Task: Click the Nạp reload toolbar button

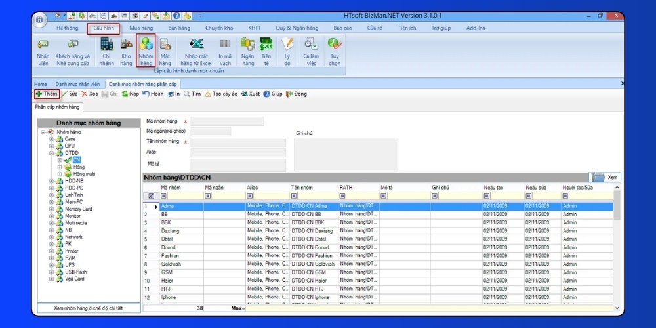Action: point(131,94)
